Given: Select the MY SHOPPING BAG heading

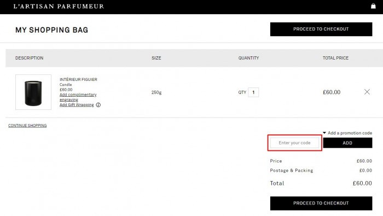Looking at the screenshot, I should coord(51,30).
